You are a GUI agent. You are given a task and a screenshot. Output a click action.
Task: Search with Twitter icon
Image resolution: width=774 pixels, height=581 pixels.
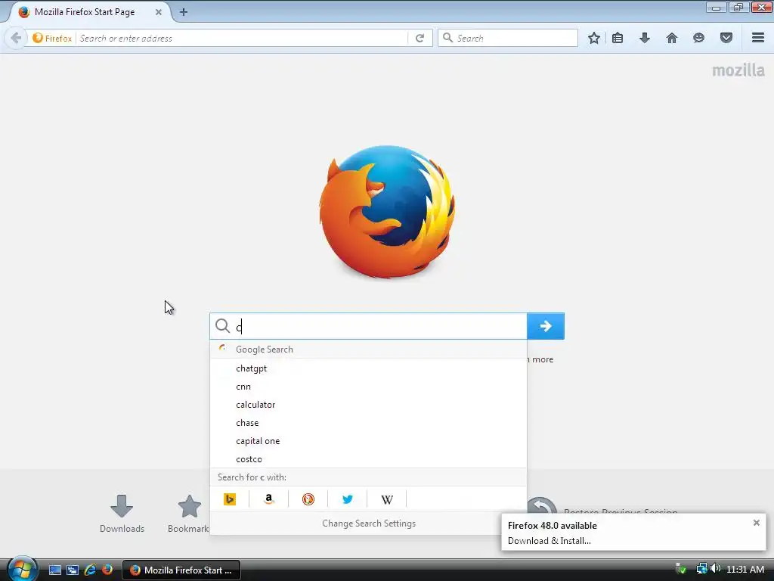tap(348, 499)
